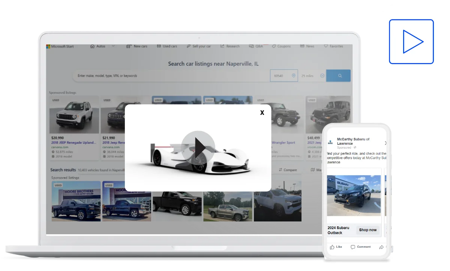The width and height of the screenshot is (450, 271).
Task: Click the blue search magnifier button
Action: (340, 76)
